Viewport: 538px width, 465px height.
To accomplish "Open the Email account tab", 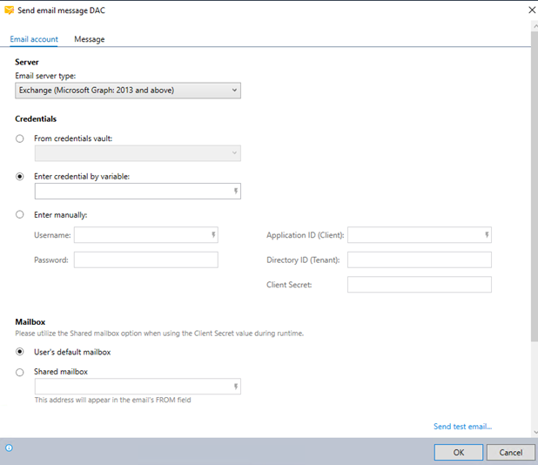I will coord(34,39).
